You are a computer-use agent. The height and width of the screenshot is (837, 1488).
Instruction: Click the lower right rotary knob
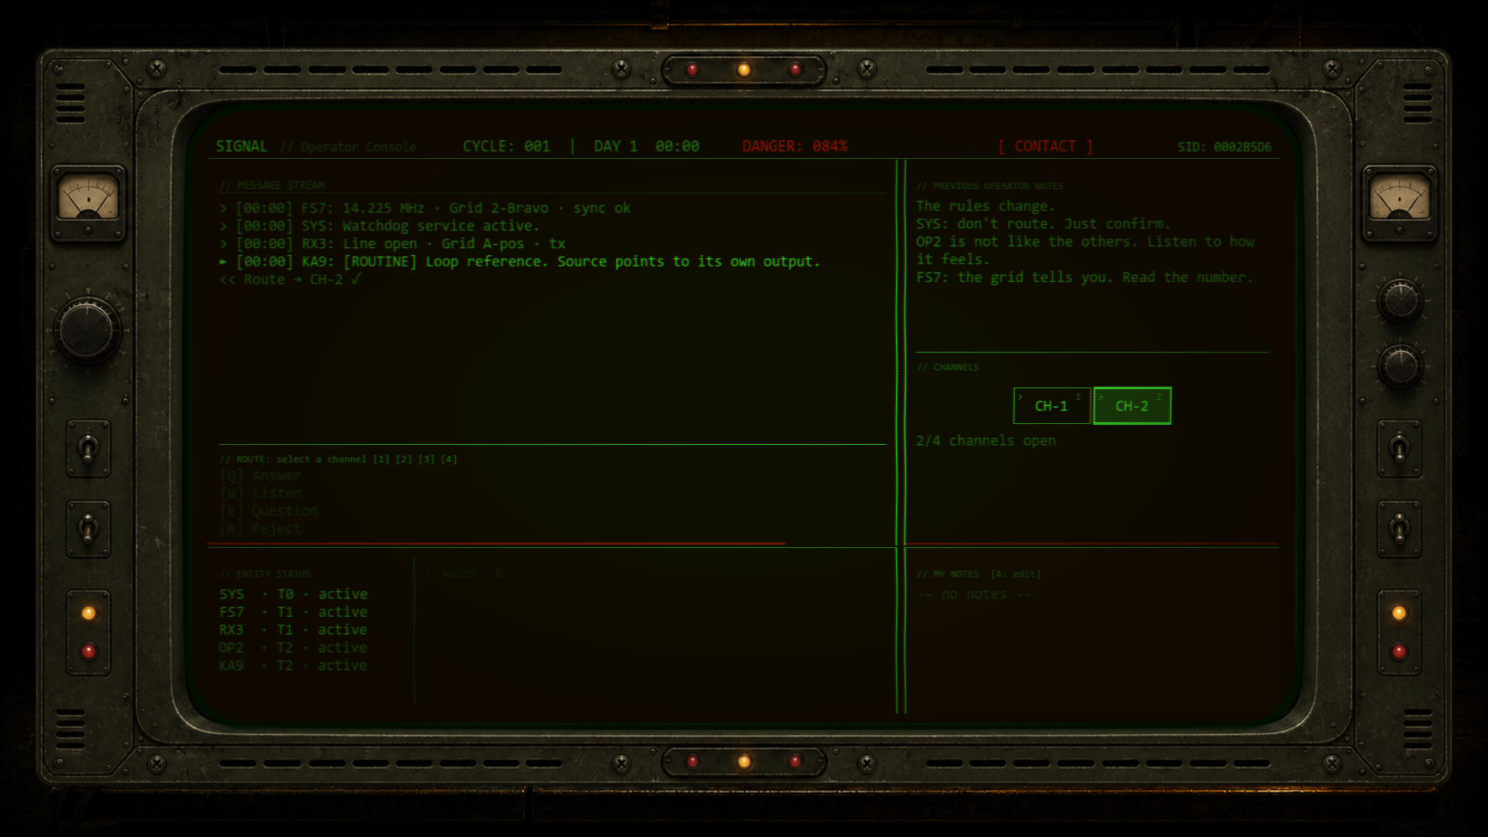click(1400, 366)
